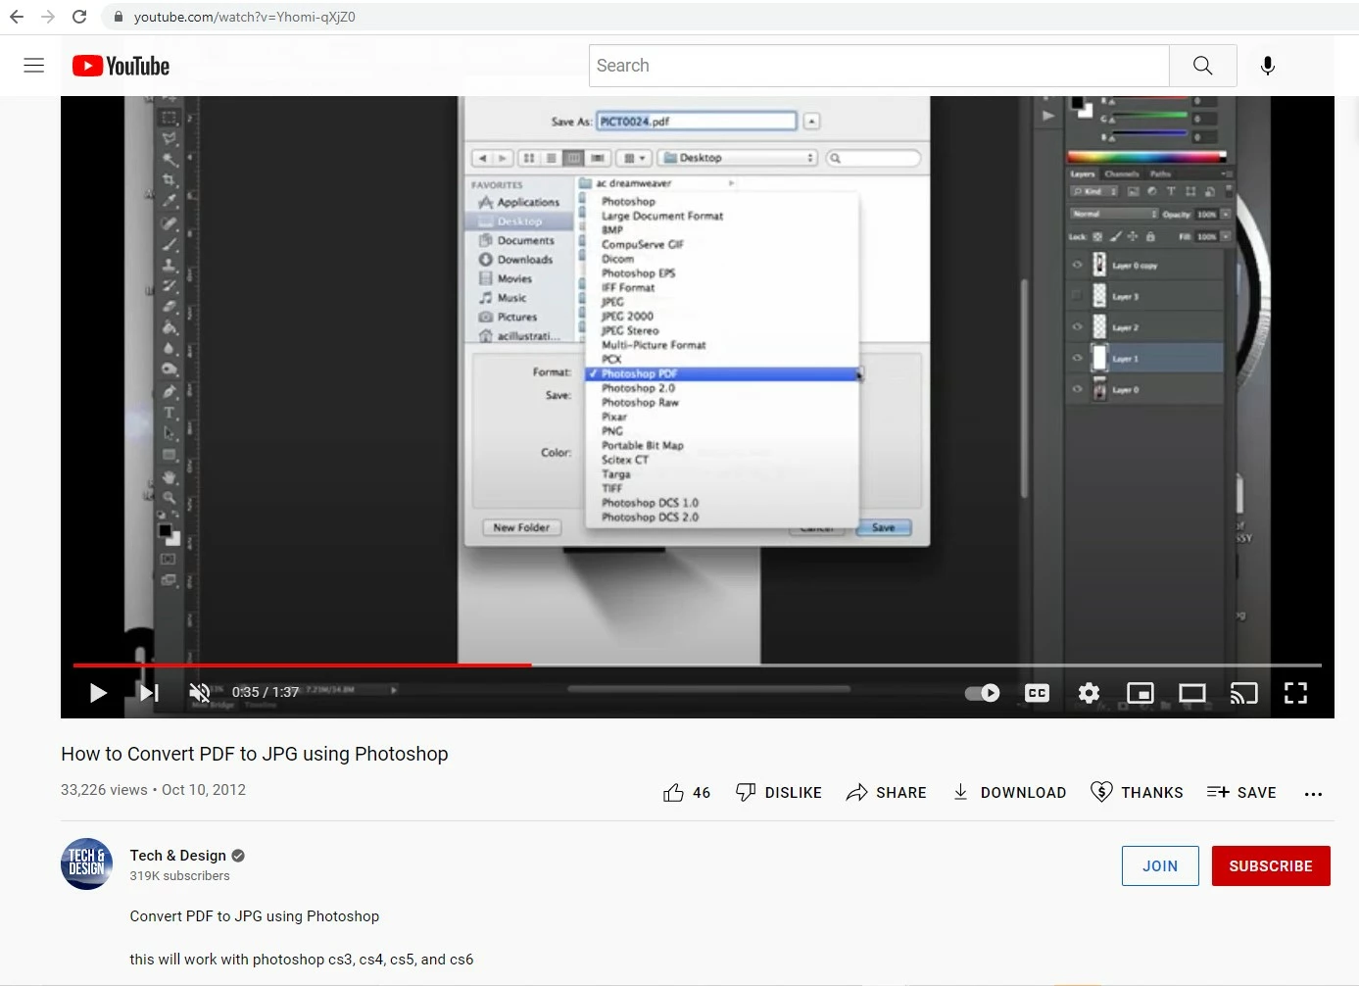Click the browser forward arrow
The image size is (1359, 986).
(x=48, y=17)
